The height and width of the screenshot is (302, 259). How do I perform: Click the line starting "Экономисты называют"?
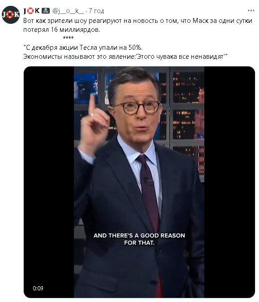125,57
